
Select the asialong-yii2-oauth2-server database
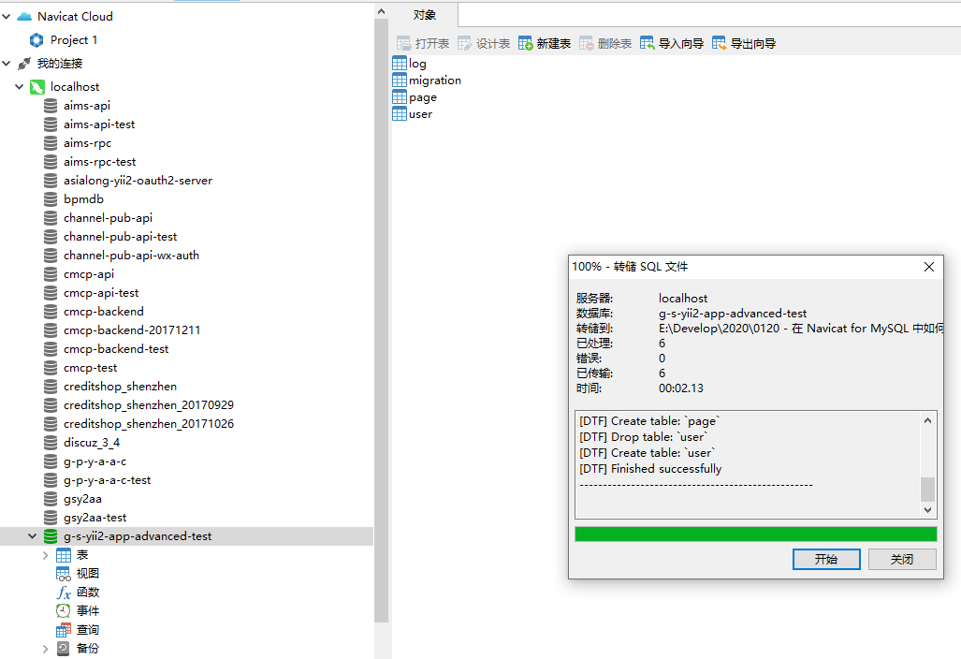[138, 181]
